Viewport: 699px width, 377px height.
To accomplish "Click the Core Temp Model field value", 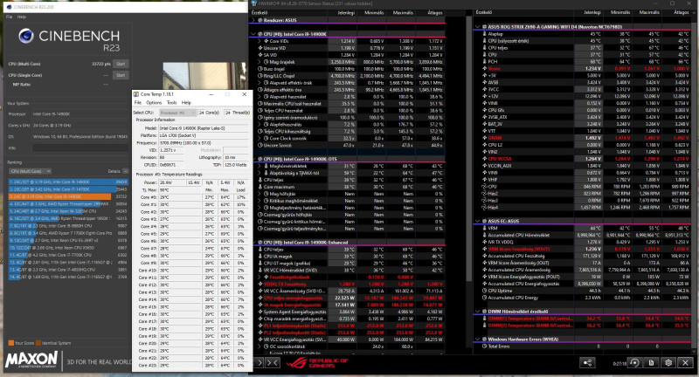I will (x=204, y=128).
